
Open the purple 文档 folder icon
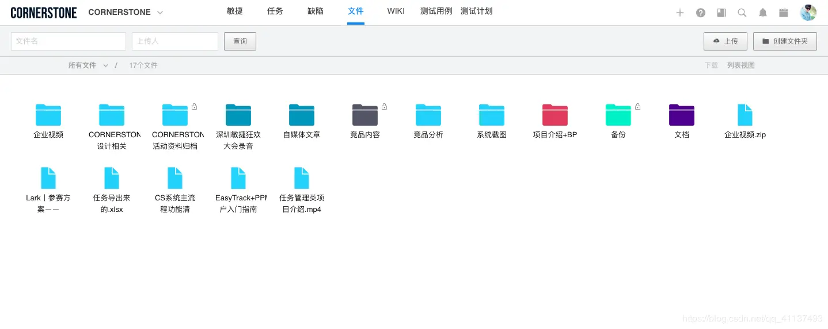pyautogui.click(x=682, y=115)
